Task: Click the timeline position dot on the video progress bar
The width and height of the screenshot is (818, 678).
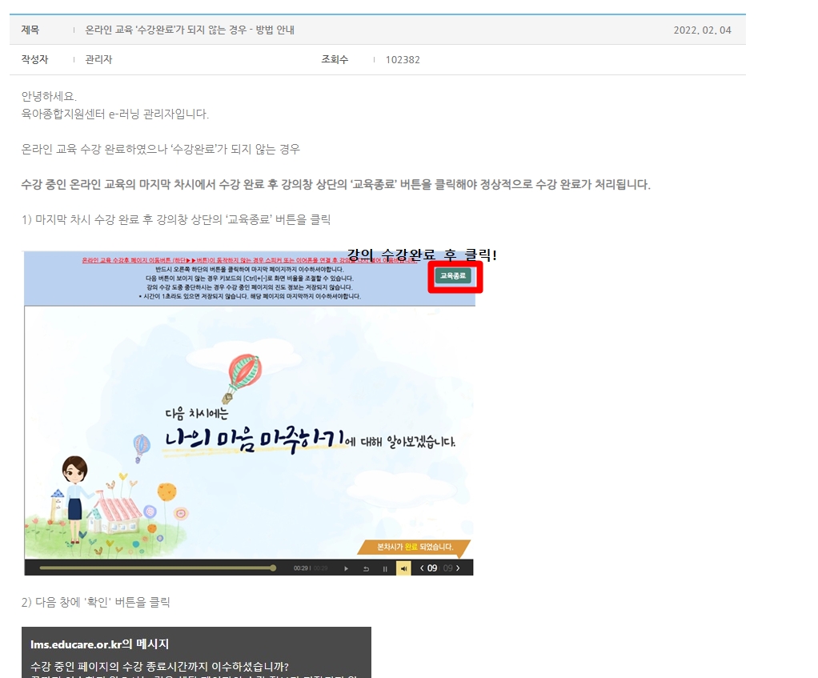Action: click(x=274, y=568)
